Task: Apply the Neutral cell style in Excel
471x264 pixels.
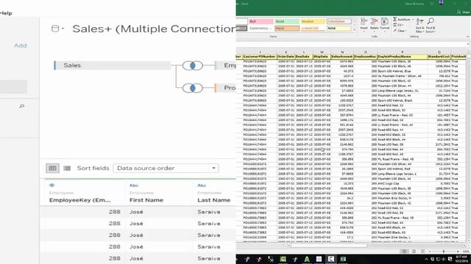Action: tap(312, 21)
